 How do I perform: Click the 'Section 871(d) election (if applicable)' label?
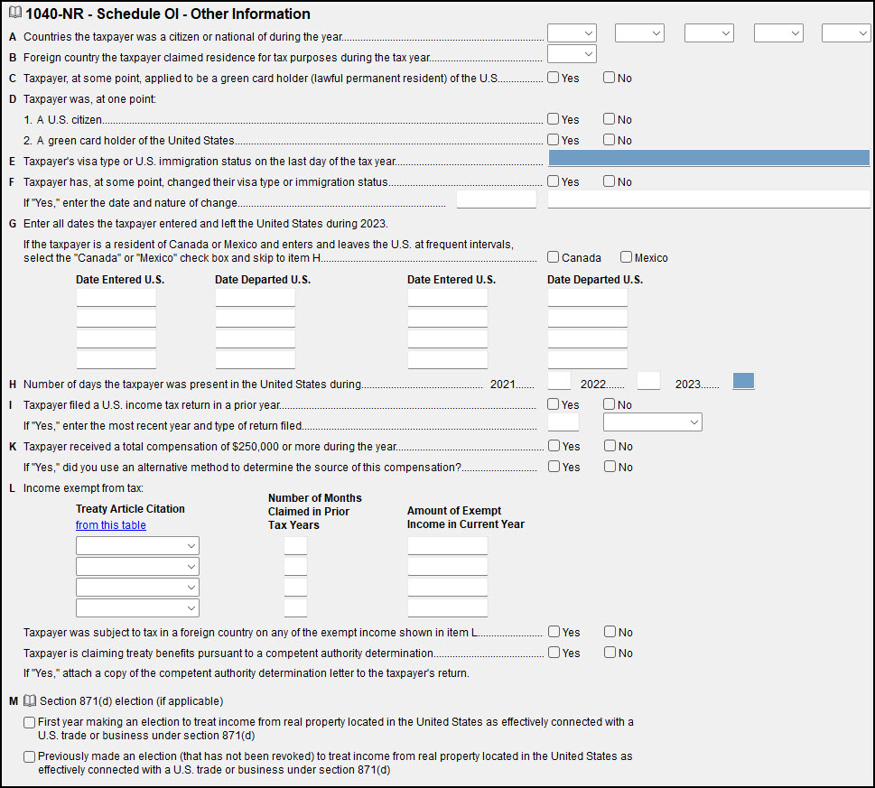[131, 701]
